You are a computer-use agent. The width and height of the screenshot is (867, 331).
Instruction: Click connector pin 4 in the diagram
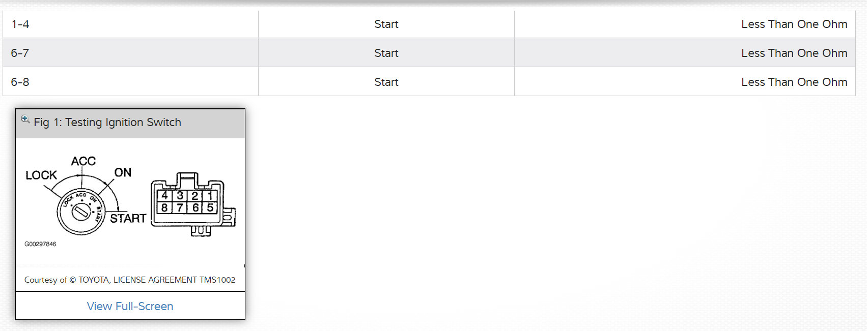coord(164,196)
